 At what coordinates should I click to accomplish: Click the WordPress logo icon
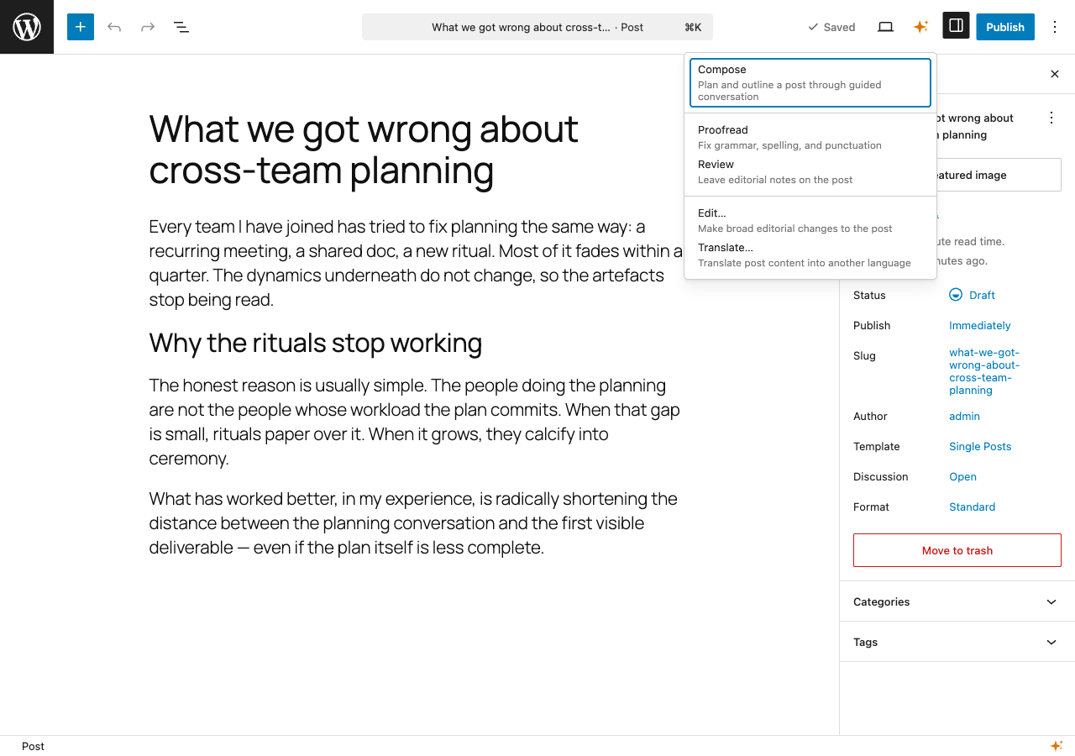tap(26, 26)
